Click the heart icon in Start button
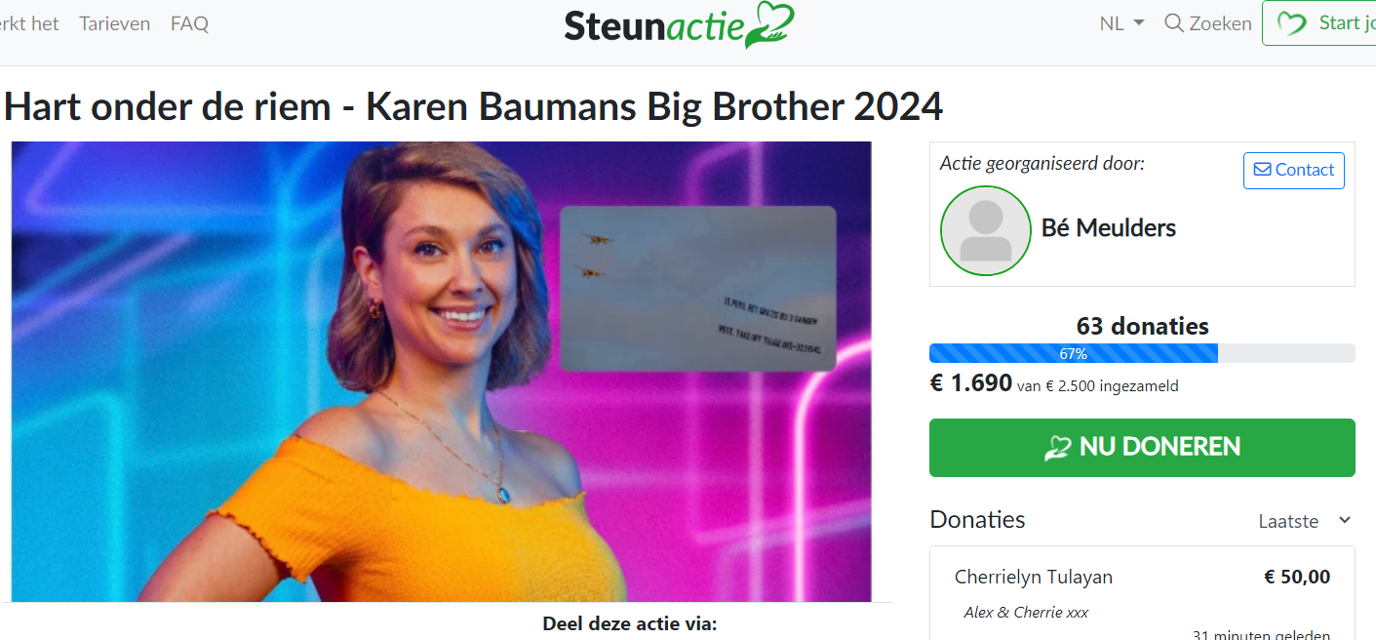 (x=1291, y=23)
